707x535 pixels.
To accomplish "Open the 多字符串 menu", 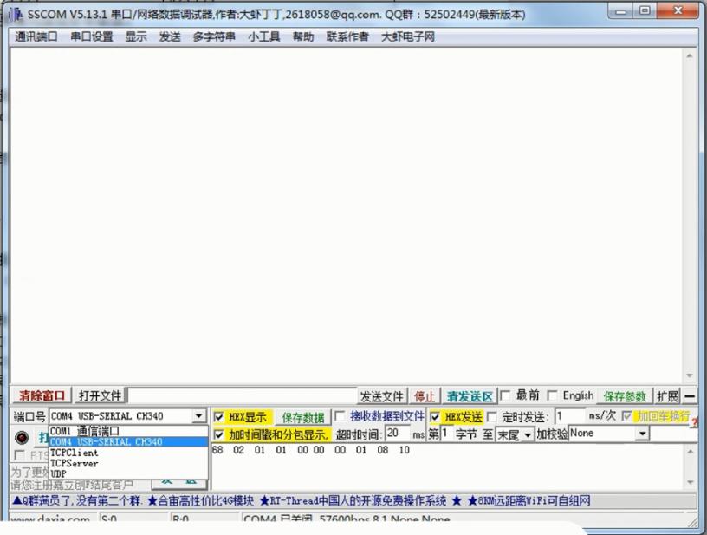I will point(214,36).
